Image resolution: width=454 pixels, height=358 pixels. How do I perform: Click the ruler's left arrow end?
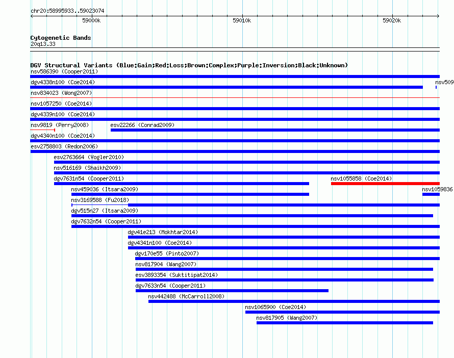pos(32,16)
